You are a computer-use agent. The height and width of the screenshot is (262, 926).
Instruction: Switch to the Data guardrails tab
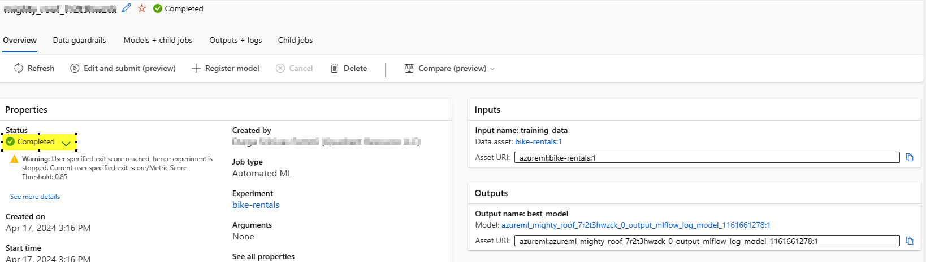(x=79, y=40)
